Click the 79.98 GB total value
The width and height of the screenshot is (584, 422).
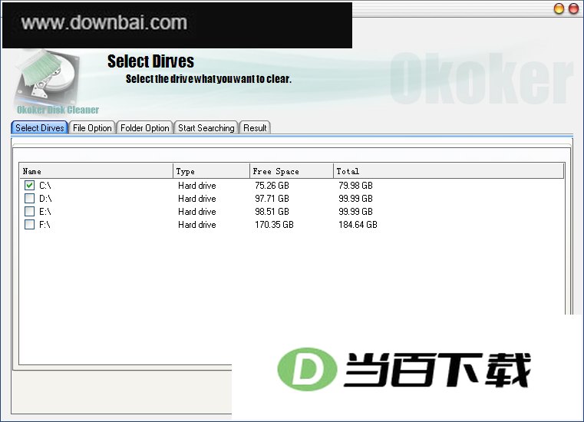(355, 186)
